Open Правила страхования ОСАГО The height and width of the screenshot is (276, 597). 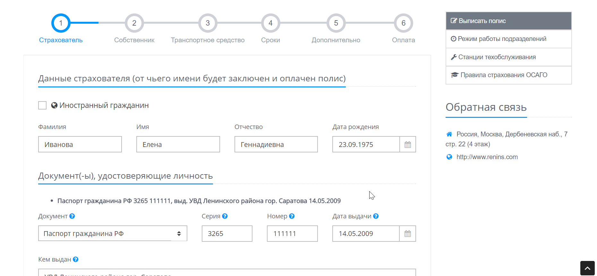[x=508, y=75]
